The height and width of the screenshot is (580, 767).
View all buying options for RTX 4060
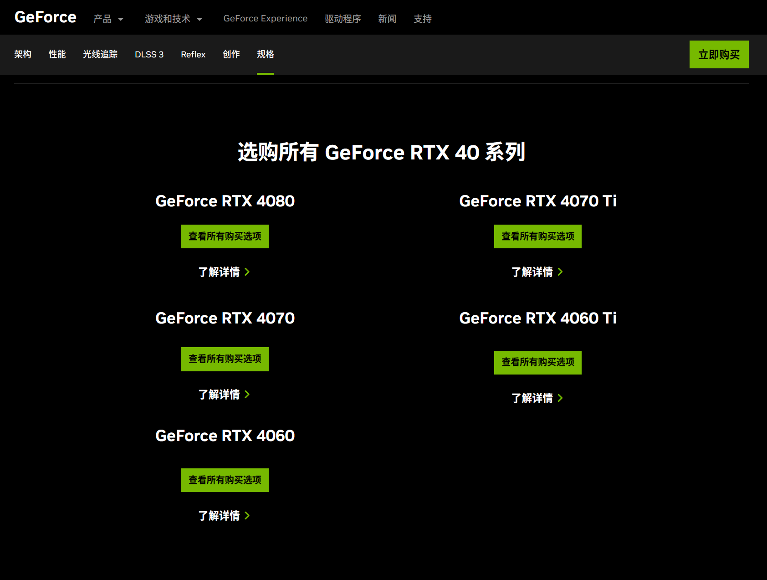coord(225,480)
